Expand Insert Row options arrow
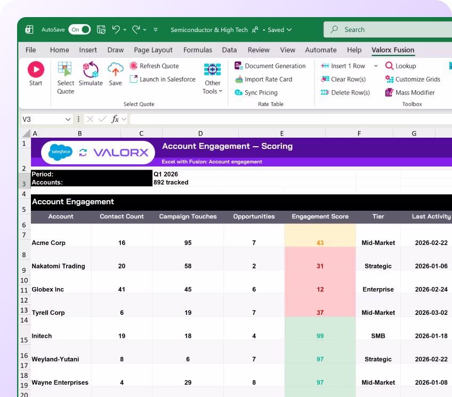The width and height of the screenshot is (452, 397). (x=376, y=66)
